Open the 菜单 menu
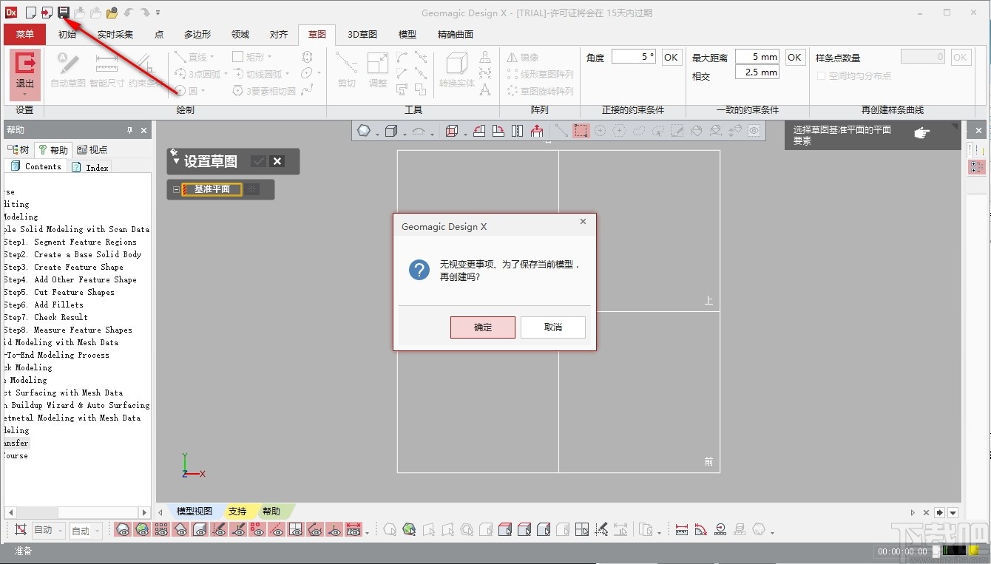This screenshot has height=564, width=991. (24, 34)
